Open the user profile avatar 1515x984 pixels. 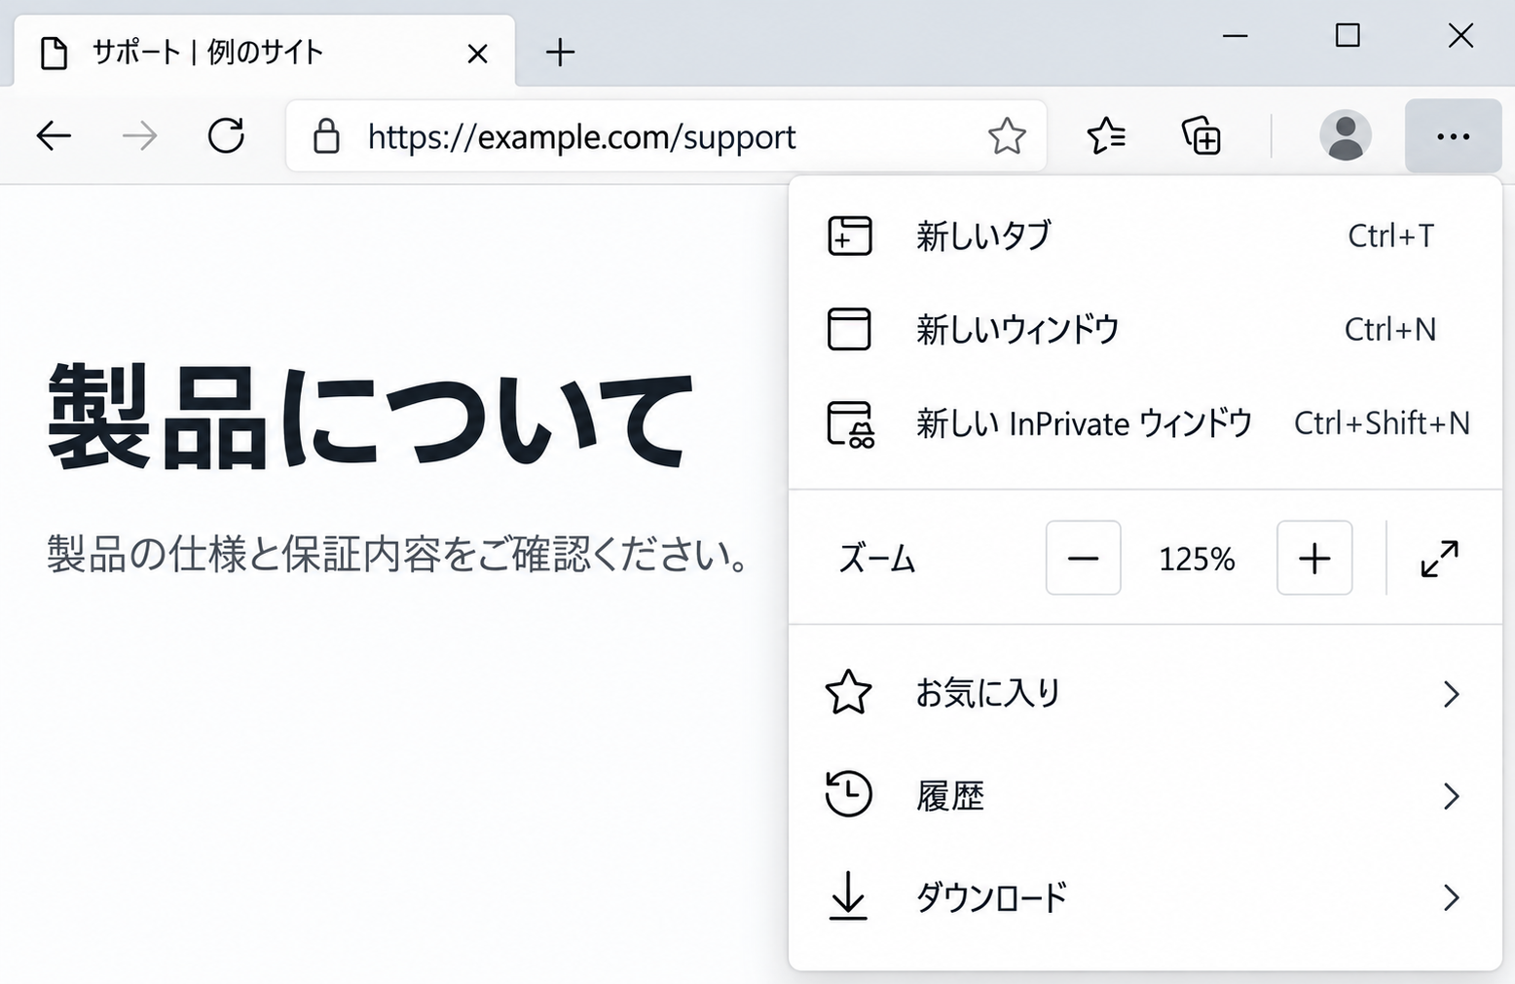coord(1346,135)
